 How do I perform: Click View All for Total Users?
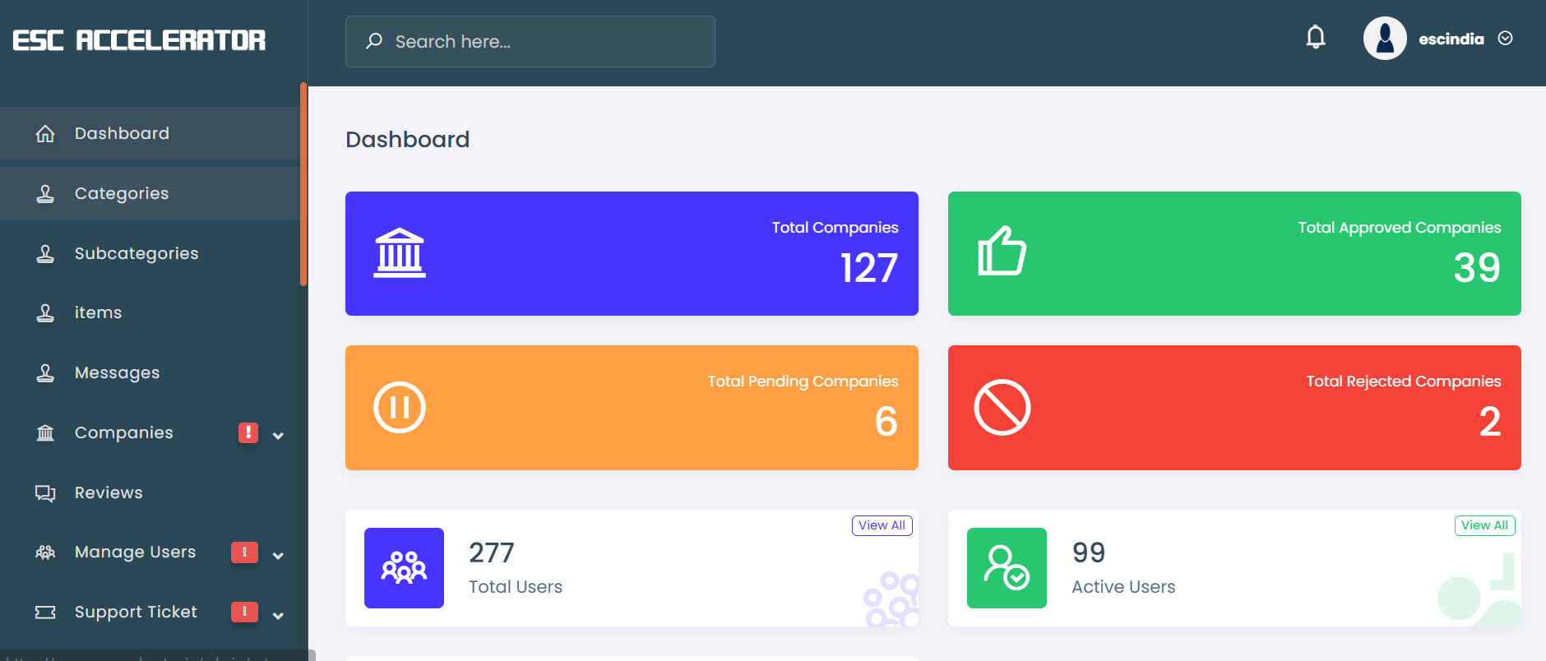882,525
